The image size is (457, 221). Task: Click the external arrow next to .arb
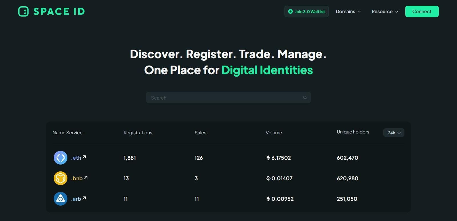click(x=84, y=198)
